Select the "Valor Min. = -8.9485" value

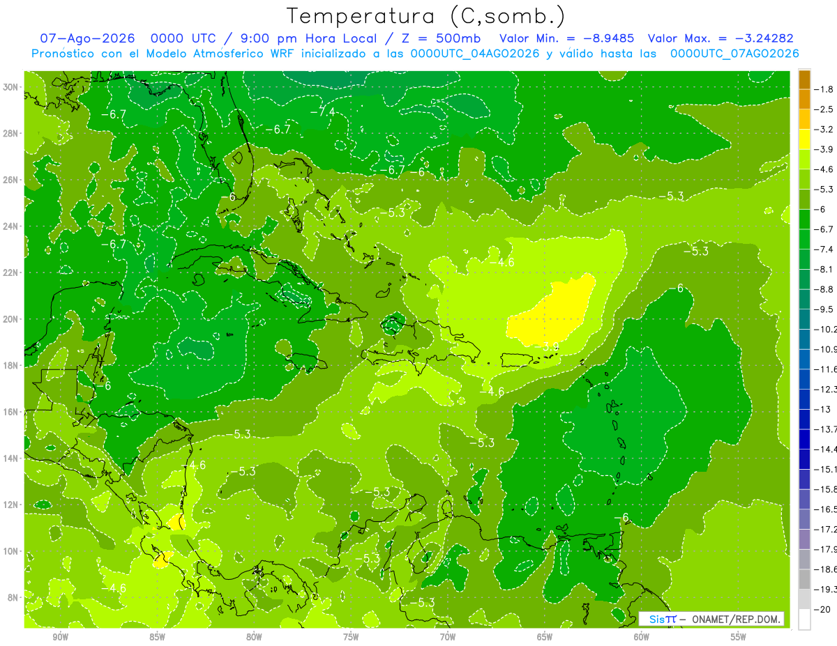pos(567,38)
